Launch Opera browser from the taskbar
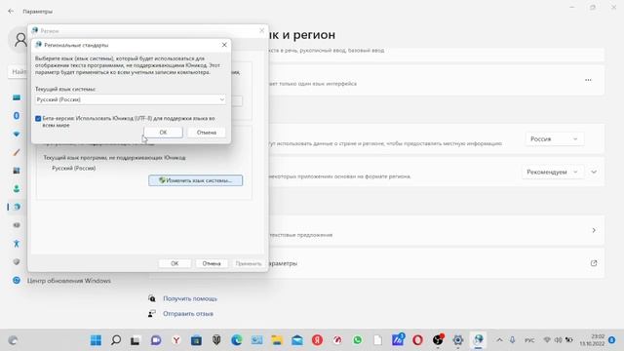624x351 pixels. [x=417, y=340]
